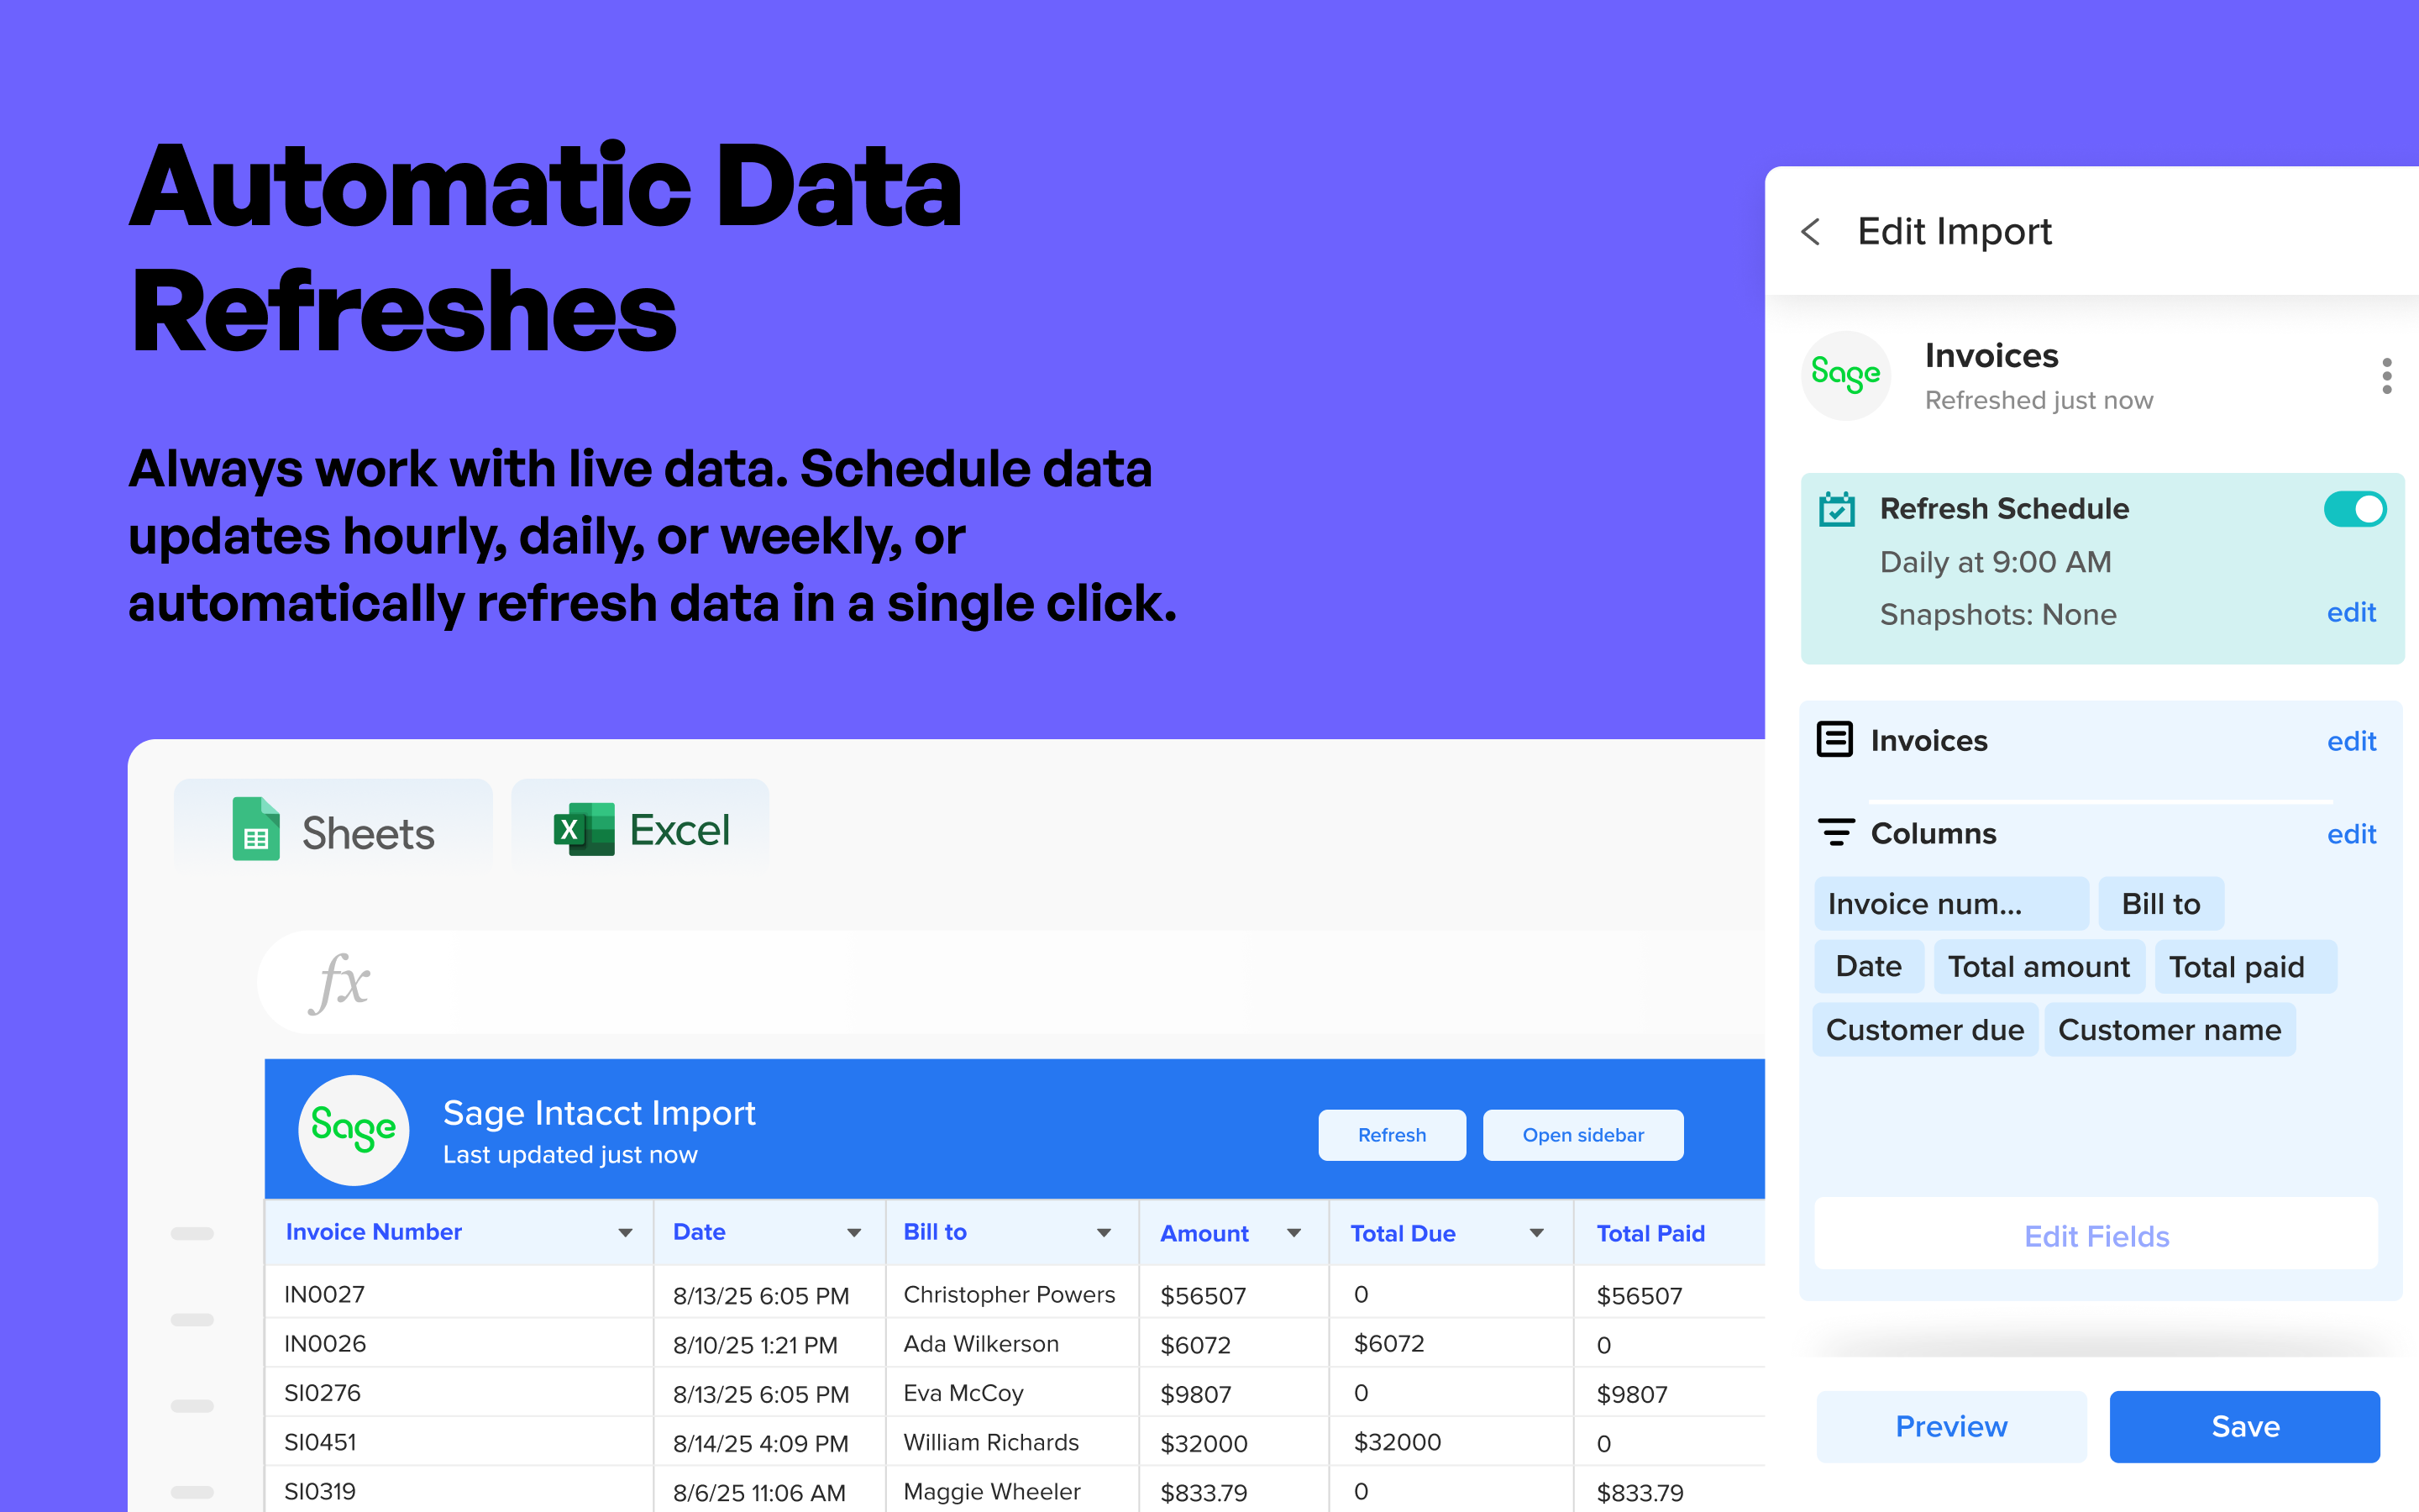Click the Sage logo in import banner
Image resolution: width=2419 pixels, height=1512 pixels.
tap(354, 1130)
